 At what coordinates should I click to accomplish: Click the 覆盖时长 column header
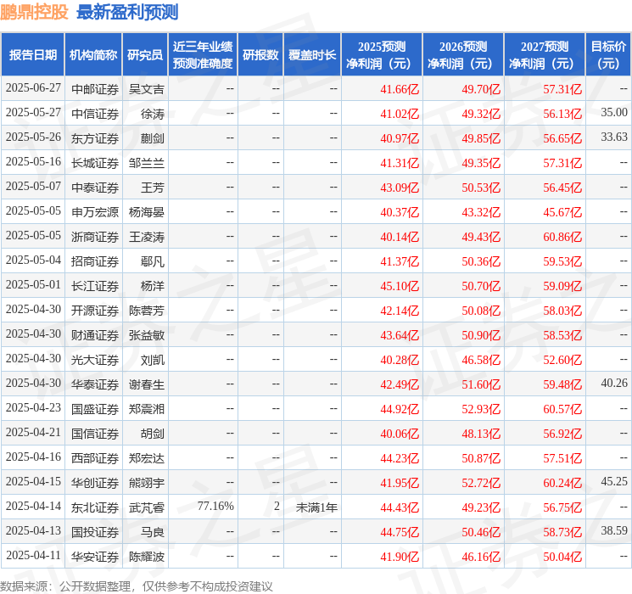(312, 55)
